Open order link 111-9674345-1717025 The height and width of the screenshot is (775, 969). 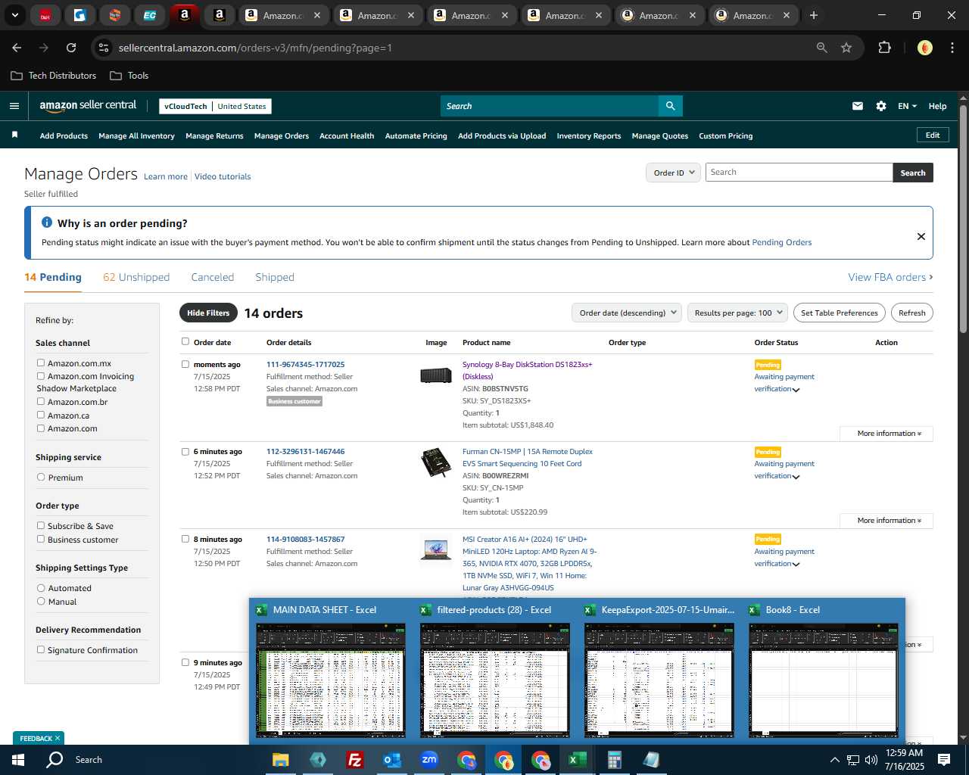305,364
